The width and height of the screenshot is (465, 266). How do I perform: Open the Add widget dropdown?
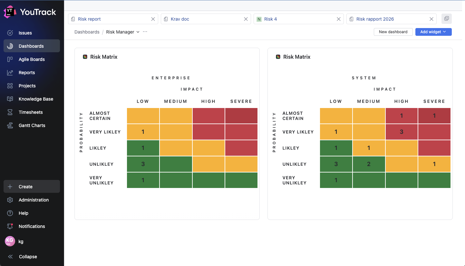(x=433, y=32)
